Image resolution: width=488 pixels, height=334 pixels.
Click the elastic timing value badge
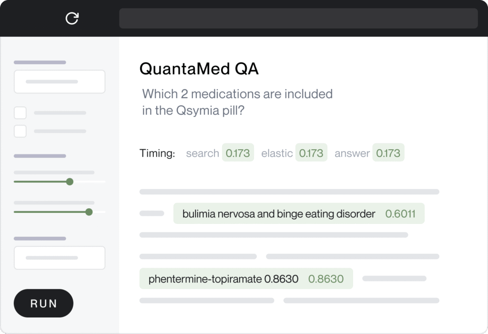coord(311,153)
